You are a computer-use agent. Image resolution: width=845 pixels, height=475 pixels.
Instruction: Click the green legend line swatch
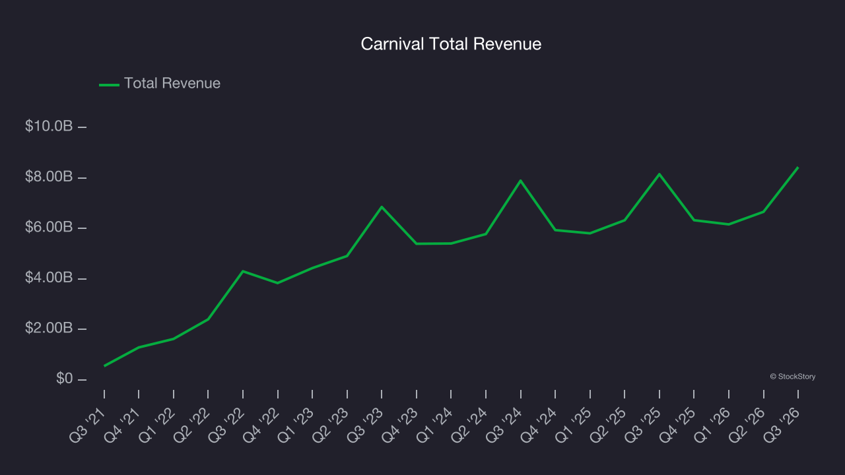(109, 84)
